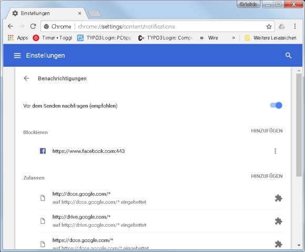Open the Apps bookmarks shortcut
Viewport: 305px width, 252px height.
18,38
